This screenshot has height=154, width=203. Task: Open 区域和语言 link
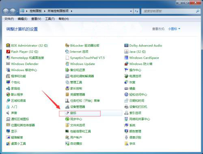tap(18, 101)
